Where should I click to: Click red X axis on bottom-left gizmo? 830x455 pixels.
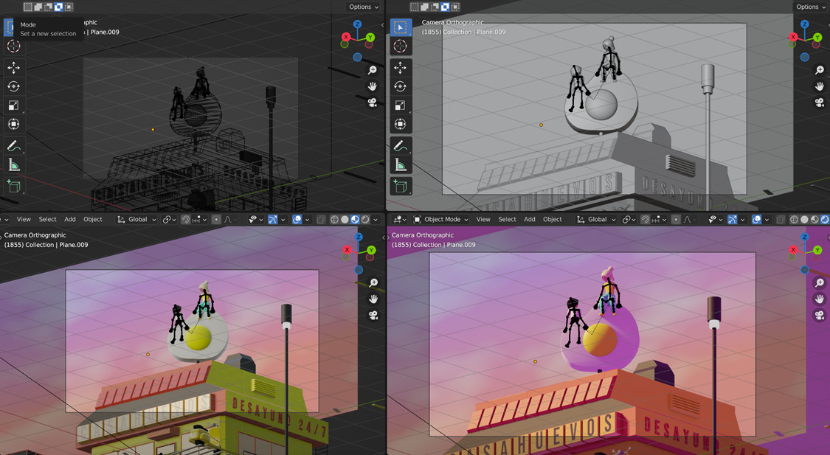pyautogui.click(x=347, y=250)
